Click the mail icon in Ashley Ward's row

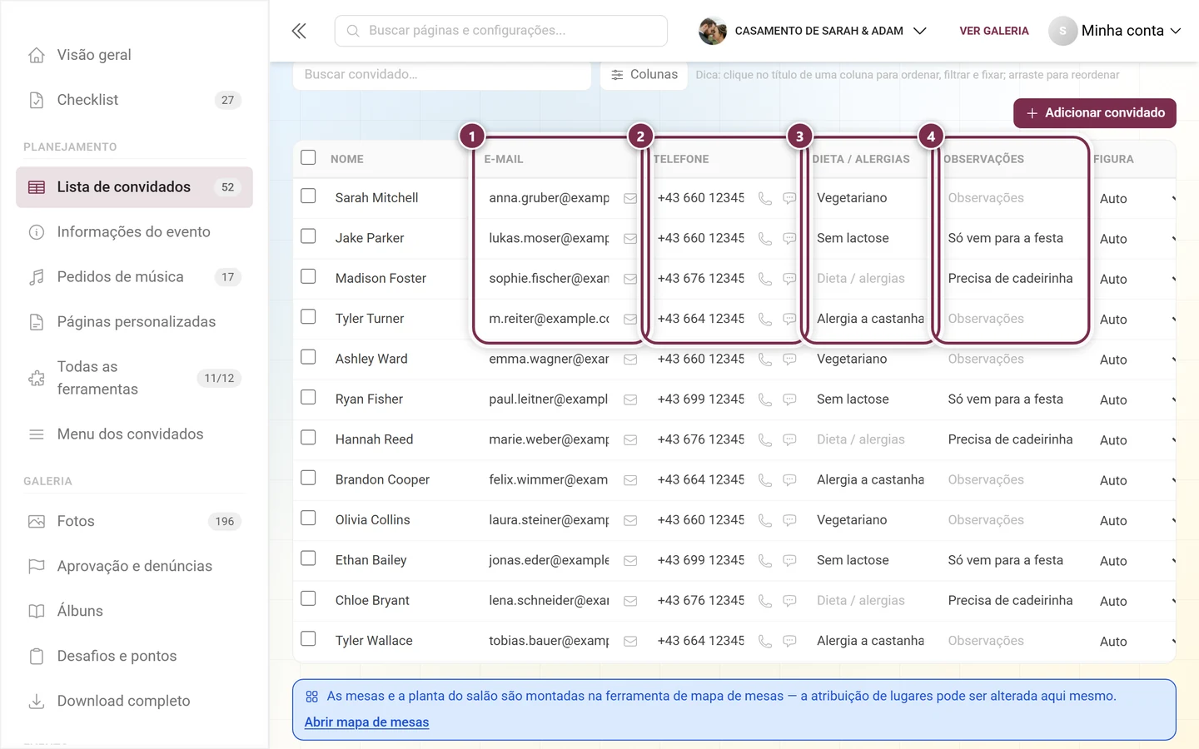(x=630, y=360)
